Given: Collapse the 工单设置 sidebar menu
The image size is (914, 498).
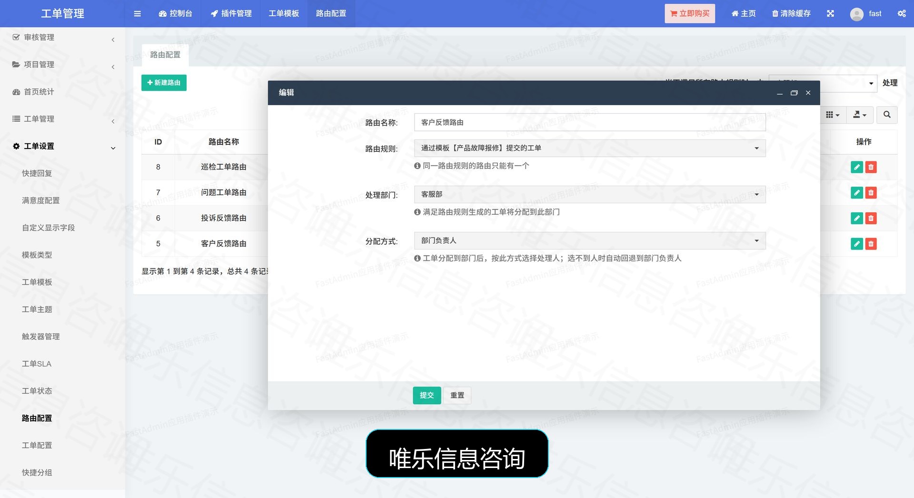Looking at the screenshot, I should (62, 146).
